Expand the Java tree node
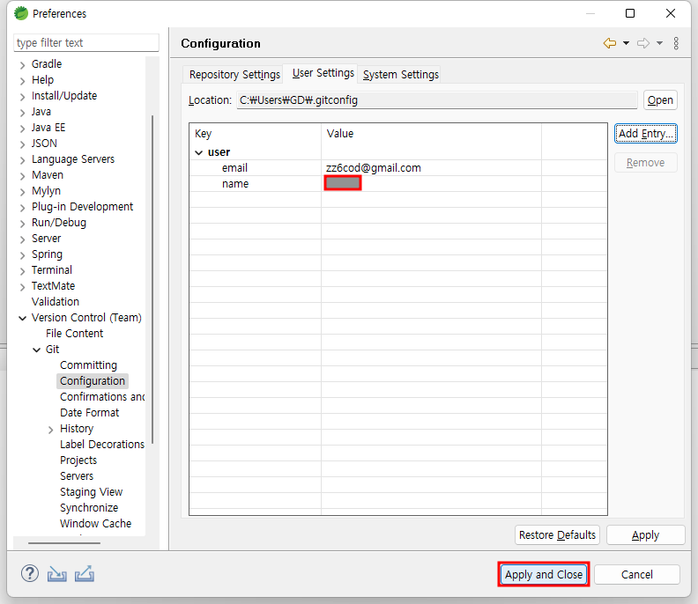 point(23,113)
